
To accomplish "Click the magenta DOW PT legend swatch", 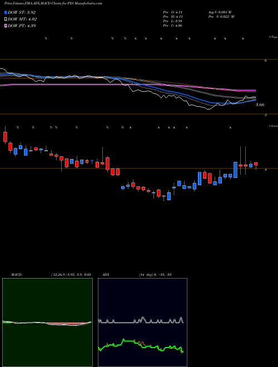I will tap(6, 26).
